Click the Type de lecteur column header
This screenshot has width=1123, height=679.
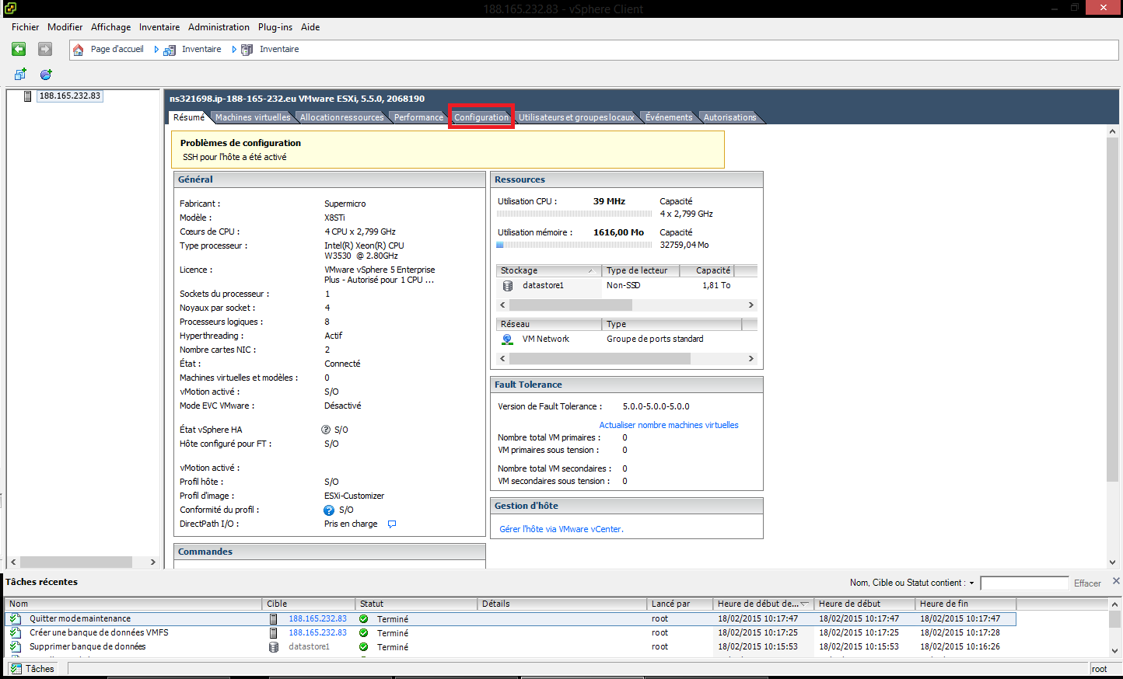(x=640, y=270)
